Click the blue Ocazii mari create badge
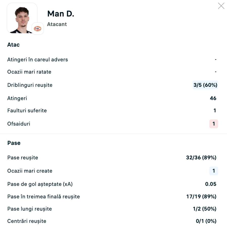 [214, 171]
